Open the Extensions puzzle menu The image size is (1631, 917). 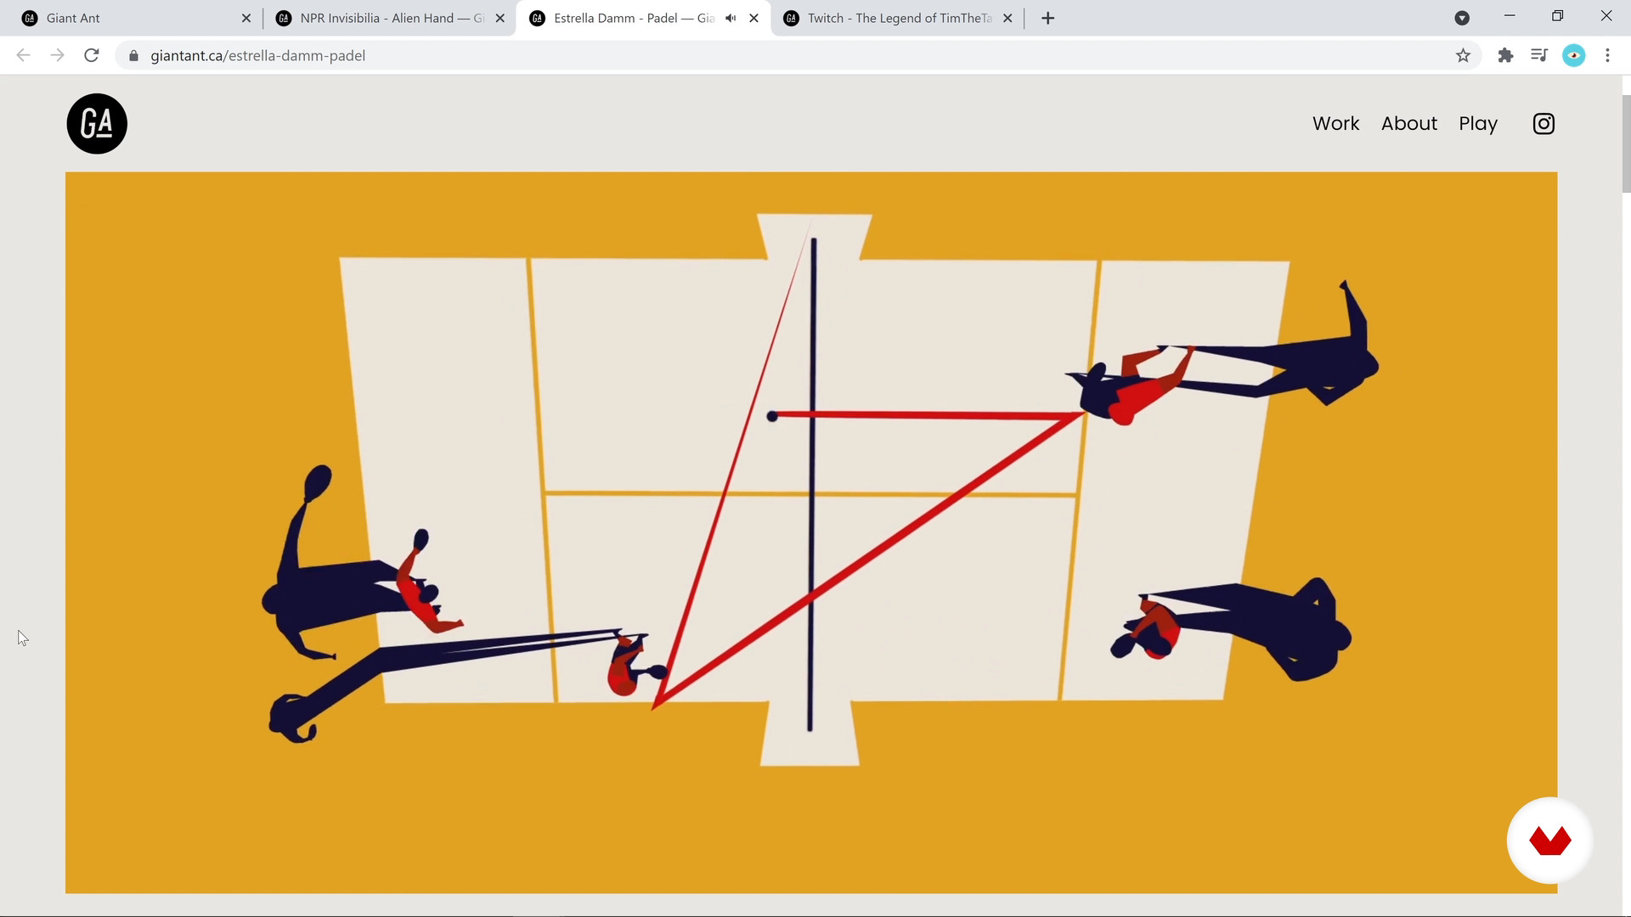pyautogui.click(x=1505, y=55)
